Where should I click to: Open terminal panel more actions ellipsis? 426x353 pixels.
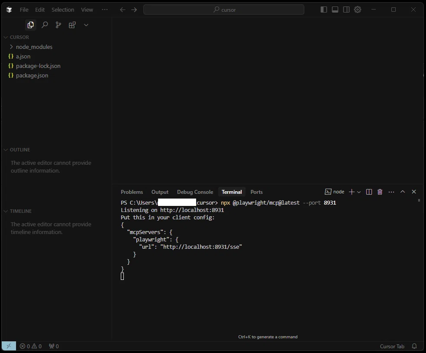[x=391, y=192]
